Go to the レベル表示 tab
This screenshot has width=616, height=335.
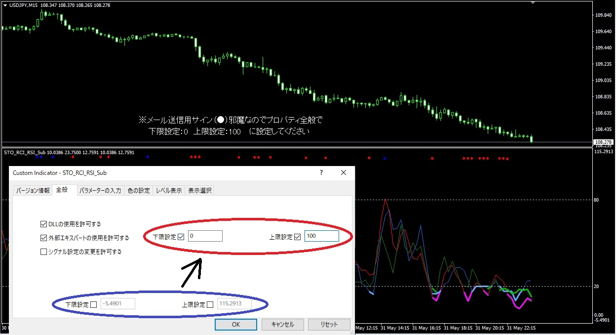pyautogui.click(x=169, y=190)
